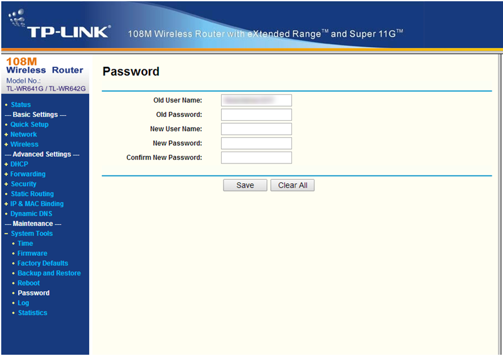Open Static Routing settings

pos(33,194)
